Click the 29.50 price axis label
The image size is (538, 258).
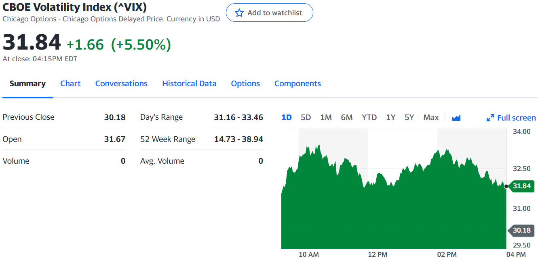pyautogui.click(x=522, y=245)
